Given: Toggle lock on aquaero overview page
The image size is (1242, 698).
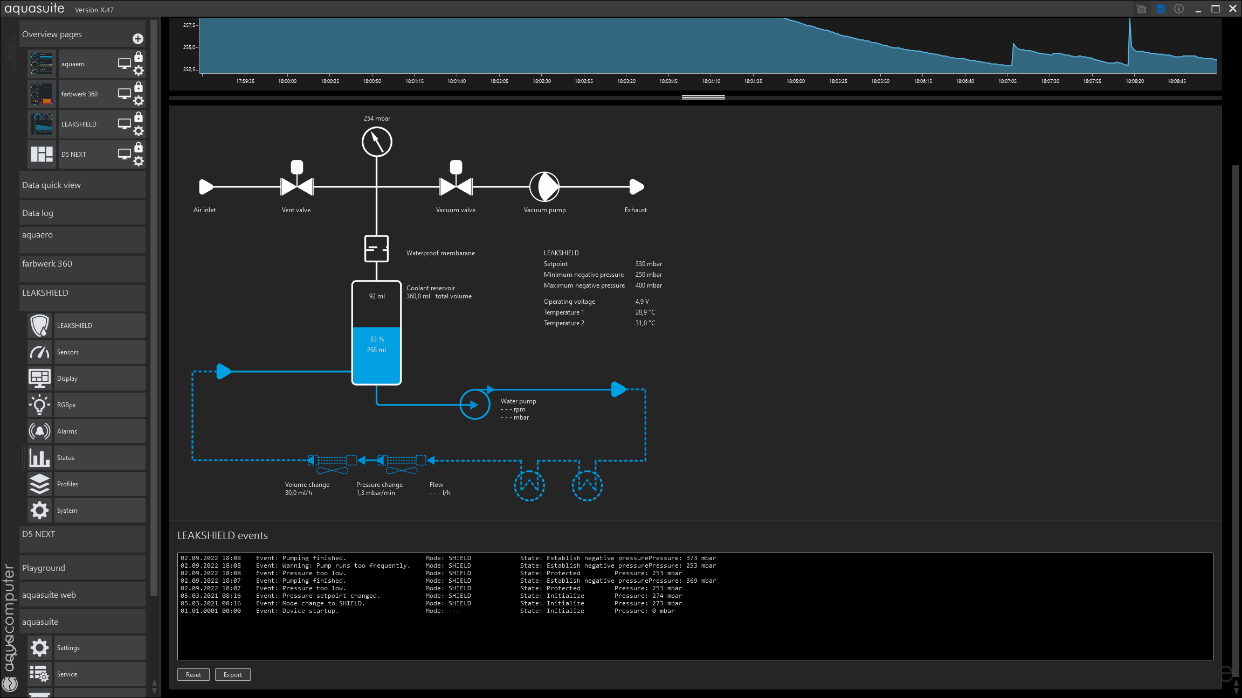Looking at the screenshot, I should point(139,57).
